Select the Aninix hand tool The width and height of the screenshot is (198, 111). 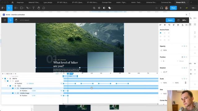tap(16, 20)
